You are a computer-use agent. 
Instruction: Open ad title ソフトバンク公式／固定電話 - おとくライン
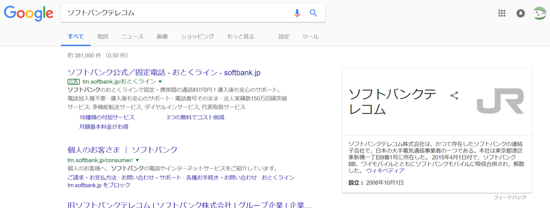click(x=164, y=72)
